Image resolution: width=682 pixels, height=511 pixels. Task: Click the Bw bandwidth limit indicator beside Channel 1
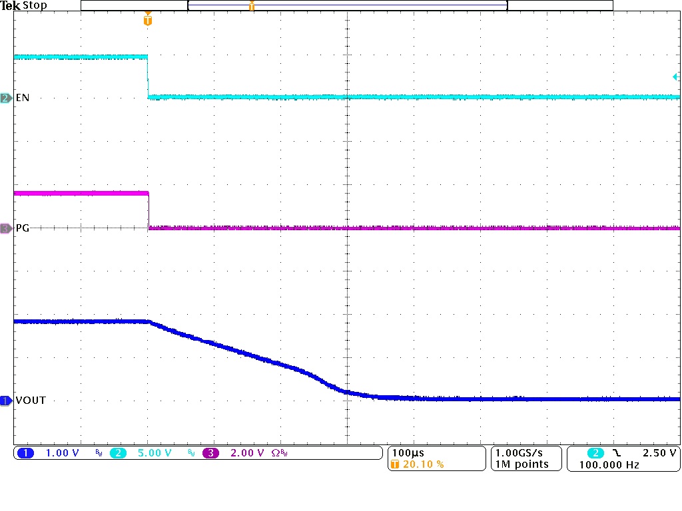click(x=97, y=453)
